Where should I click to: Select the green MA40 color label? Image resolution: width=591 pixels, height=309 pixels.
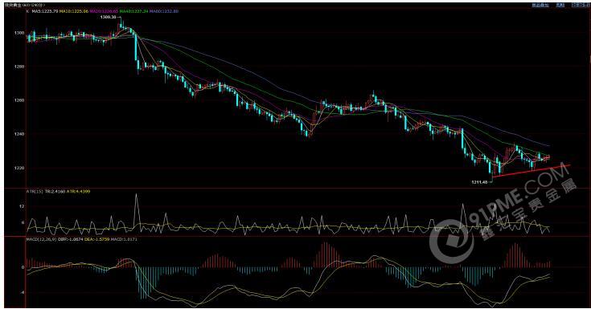pos(133,11)
